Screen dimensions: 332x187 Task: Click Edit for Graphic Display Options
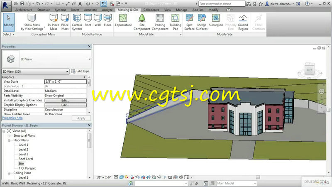(66, 105)
